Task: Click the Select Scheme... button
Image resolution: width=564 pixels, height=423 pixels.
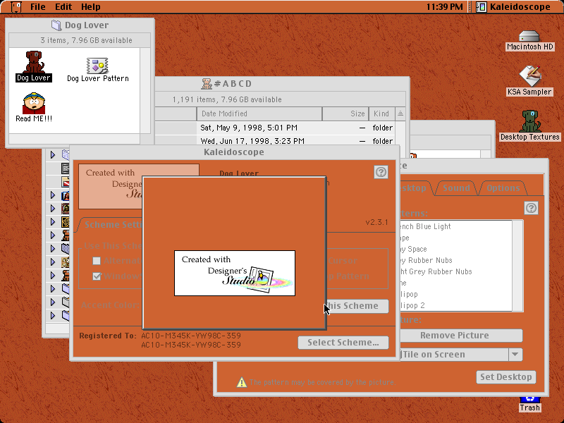Action: click(343, 343)
